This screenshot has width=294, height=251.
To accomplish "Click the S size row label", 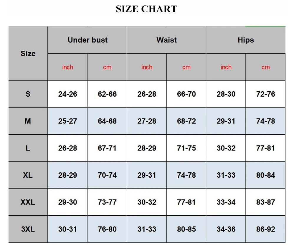I will 28,94.
